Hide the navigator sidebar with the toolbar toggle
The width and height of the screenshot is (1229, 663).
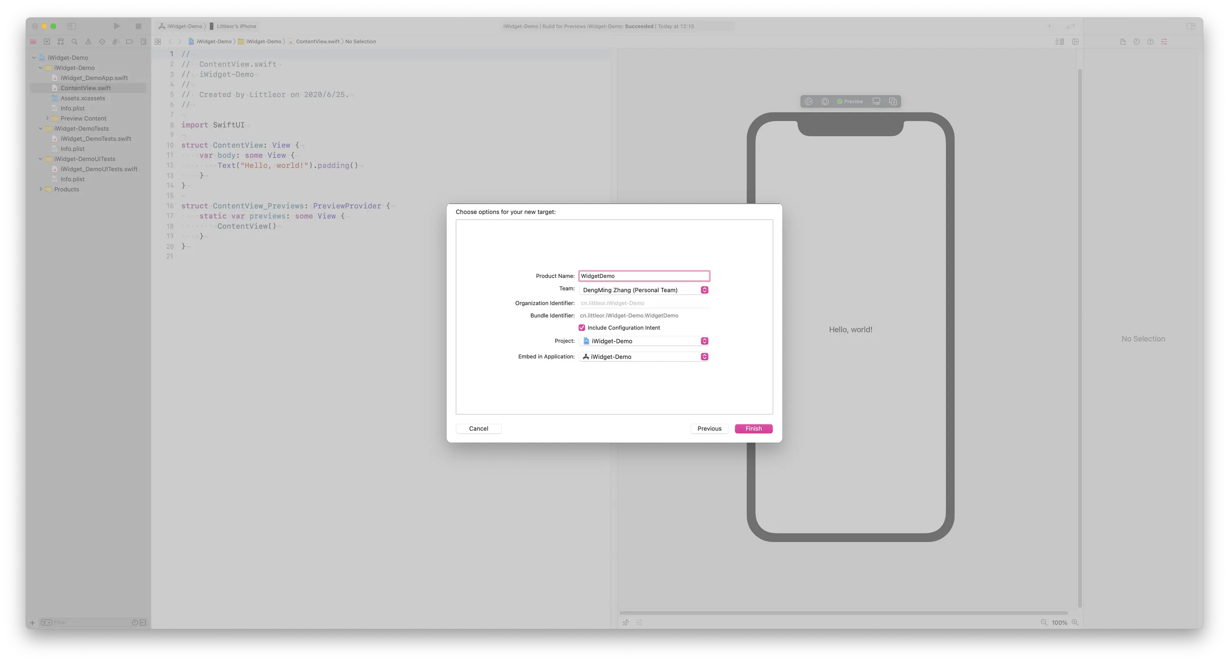[x=72, y=26]
